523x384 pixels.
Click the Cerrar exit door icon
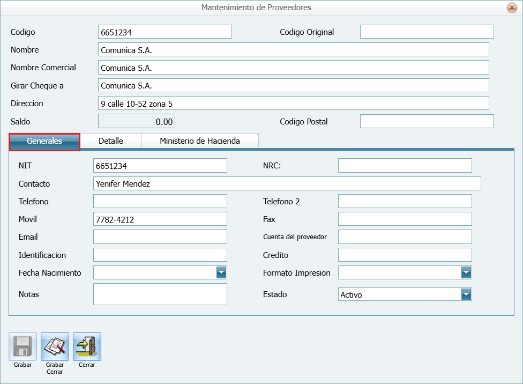pos(87,346)
